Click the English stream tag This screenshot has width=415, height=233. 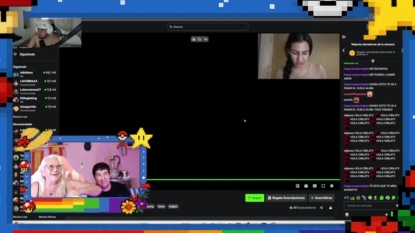point(173,206)
